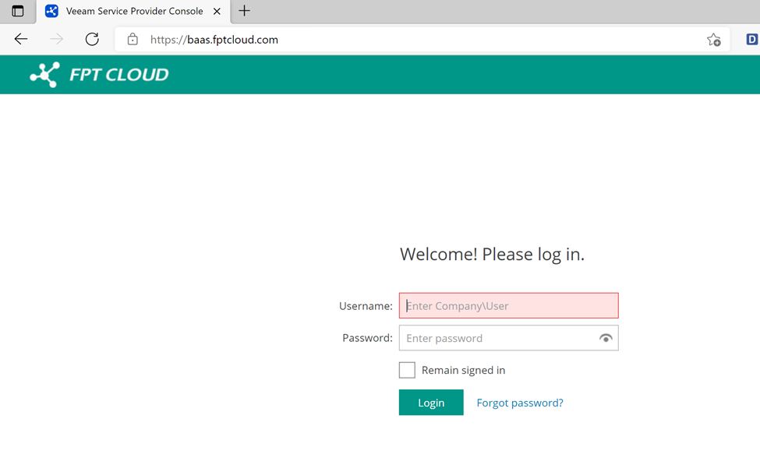Enable the Remain signed in checkbox

(x=407, y=370)
